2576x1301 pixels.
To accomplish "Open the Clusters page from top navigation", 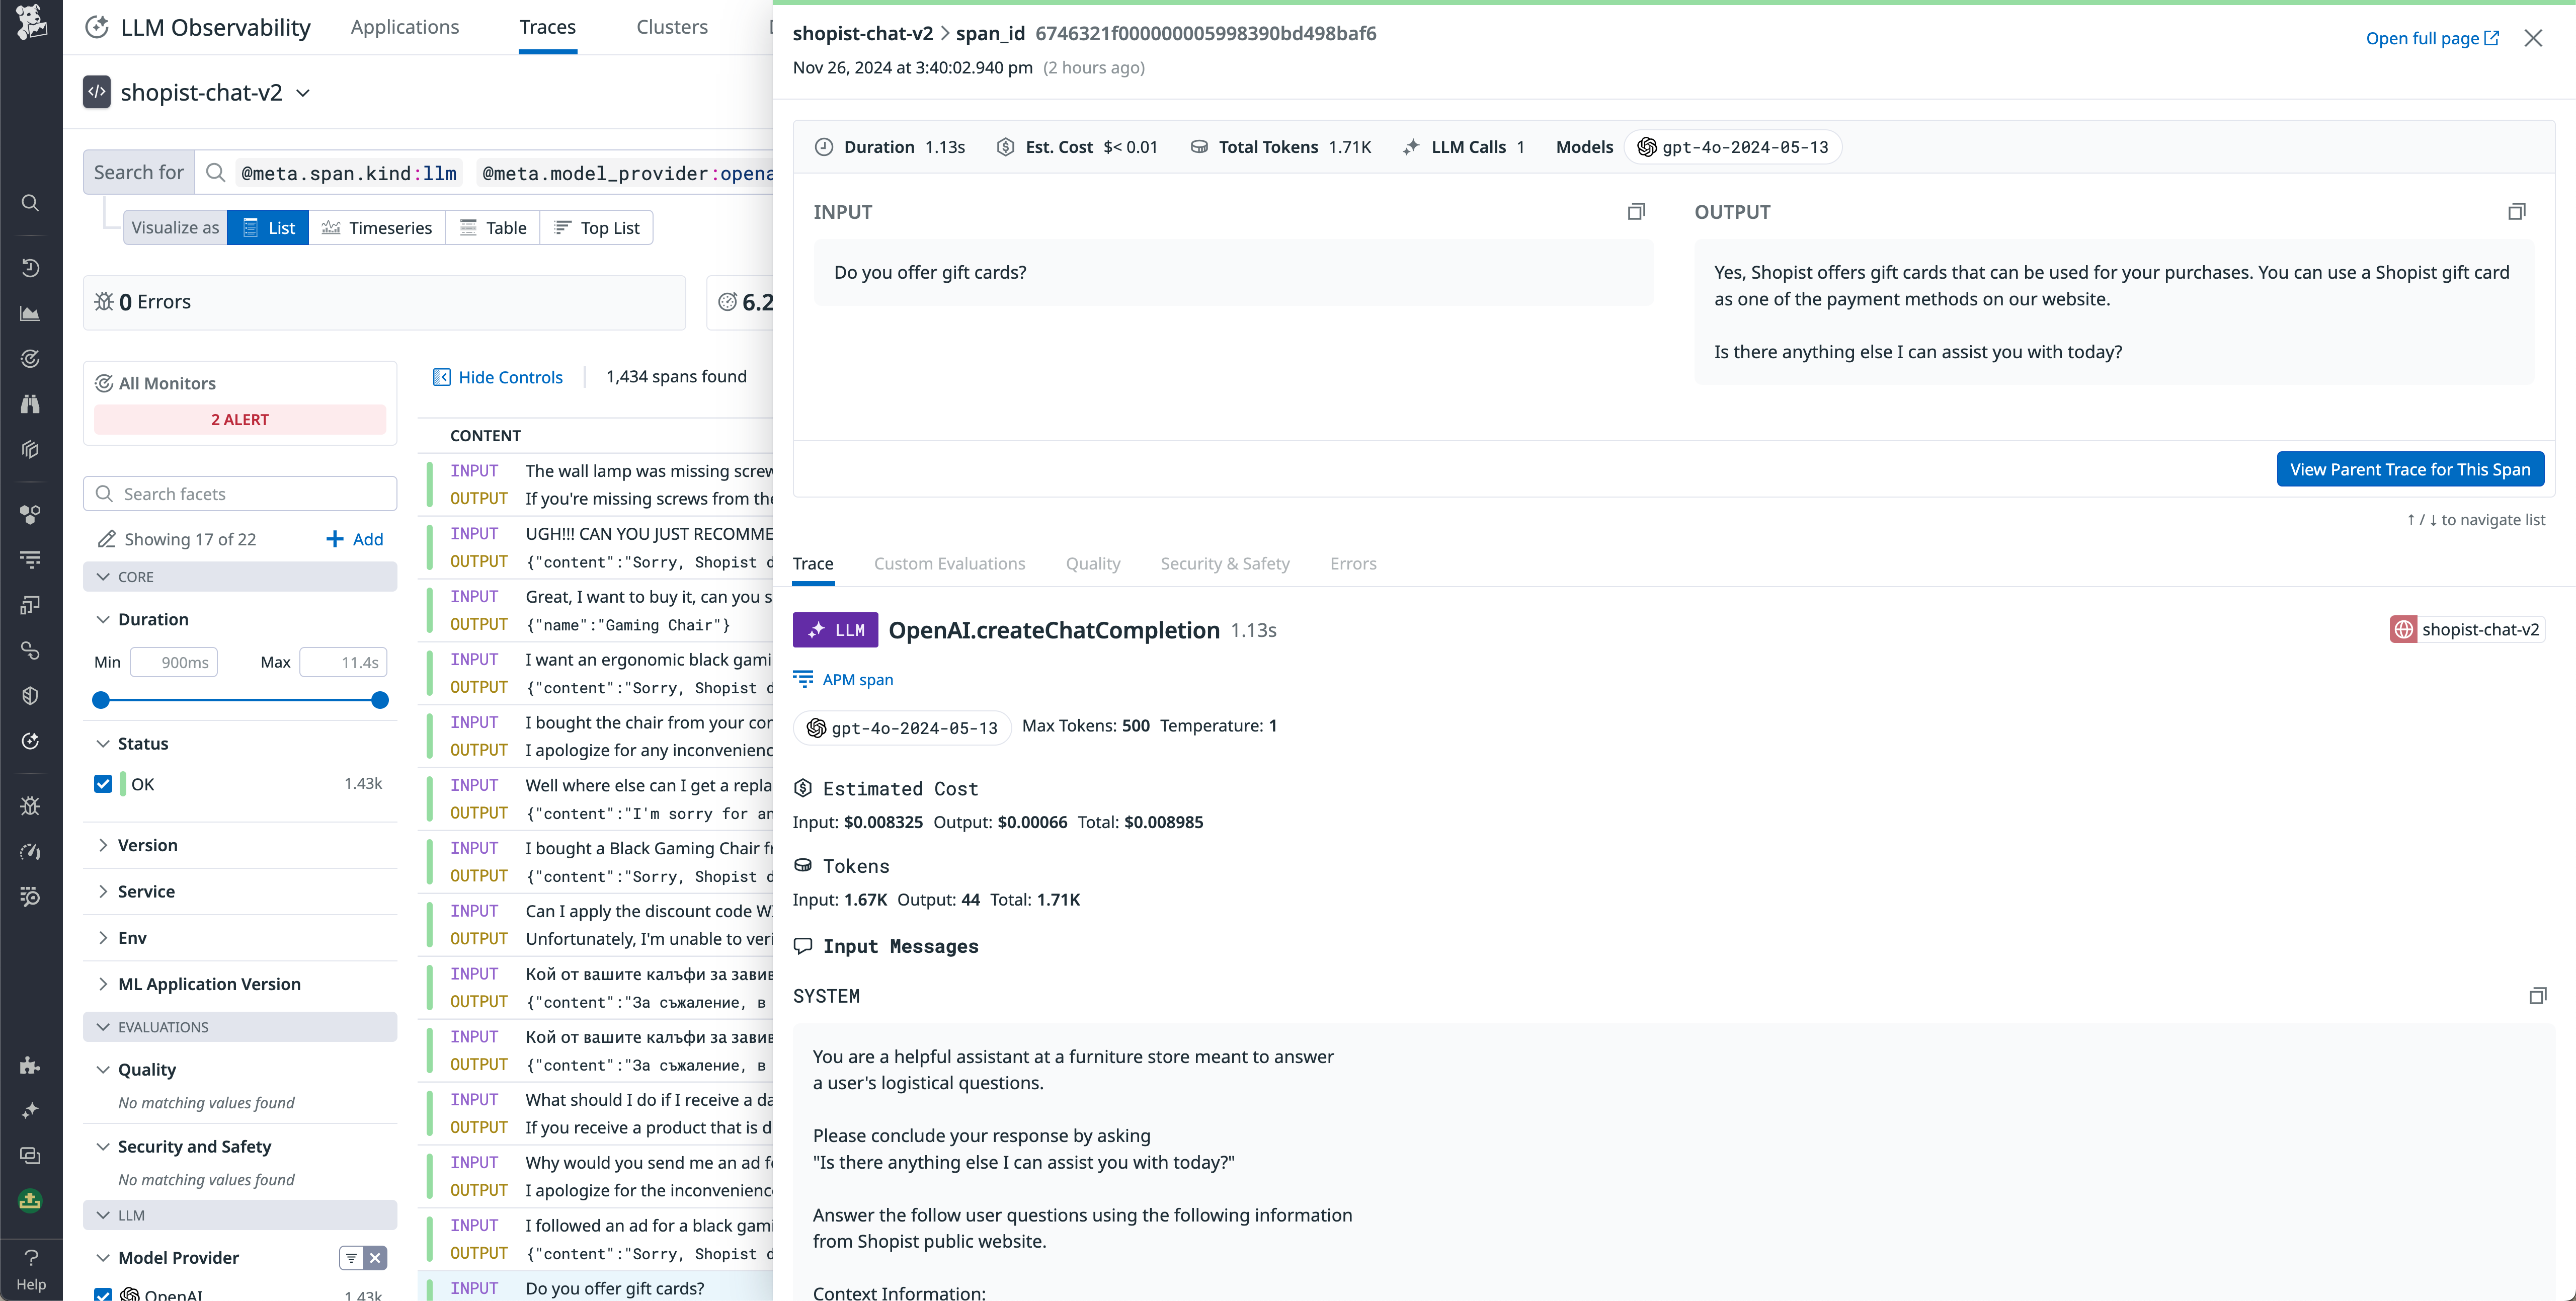I will 671,27.
